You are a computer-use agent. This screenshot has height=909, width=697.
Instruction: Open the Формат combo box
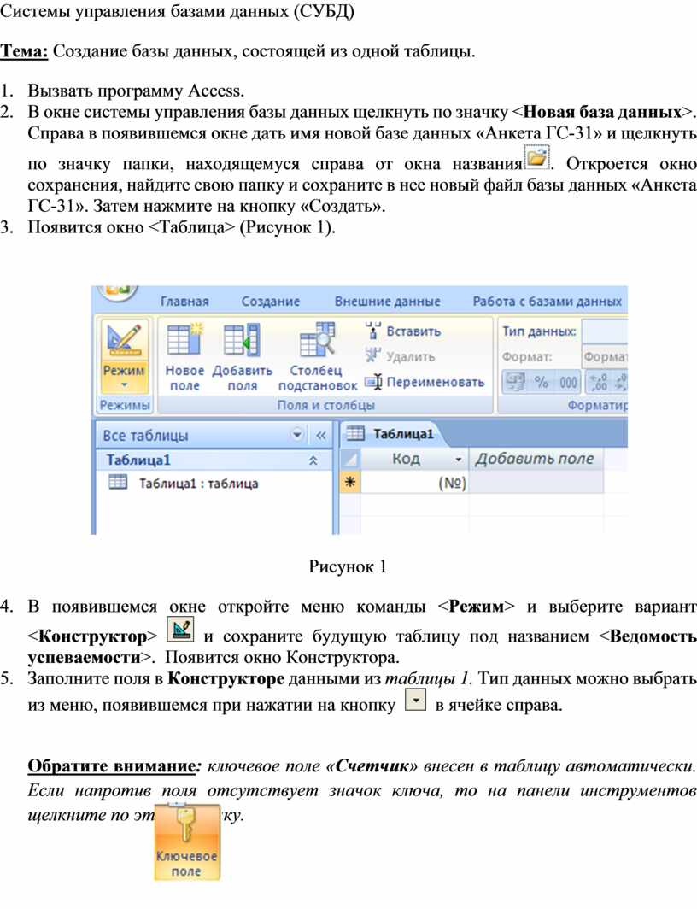pyautogui.click(x=604, y=356)
